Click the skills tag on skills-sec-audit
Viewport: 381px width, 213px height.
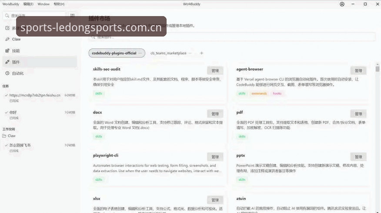(x=99, y=93)
